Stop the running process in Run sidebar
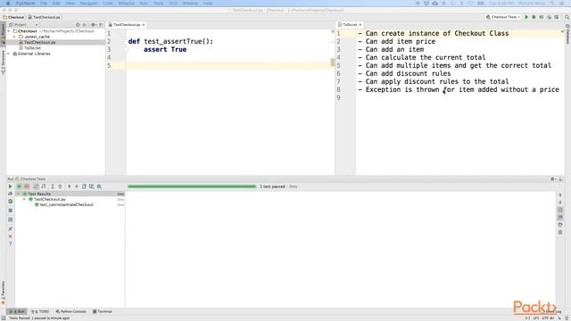The width and height of the screenshot is (571, 321). coord(10,210)
